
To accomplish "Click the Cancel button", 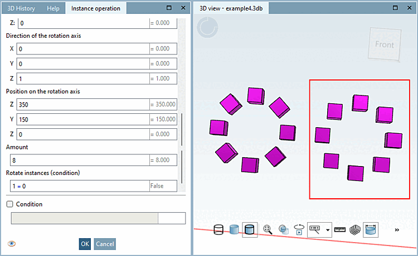I will point(105,244).
